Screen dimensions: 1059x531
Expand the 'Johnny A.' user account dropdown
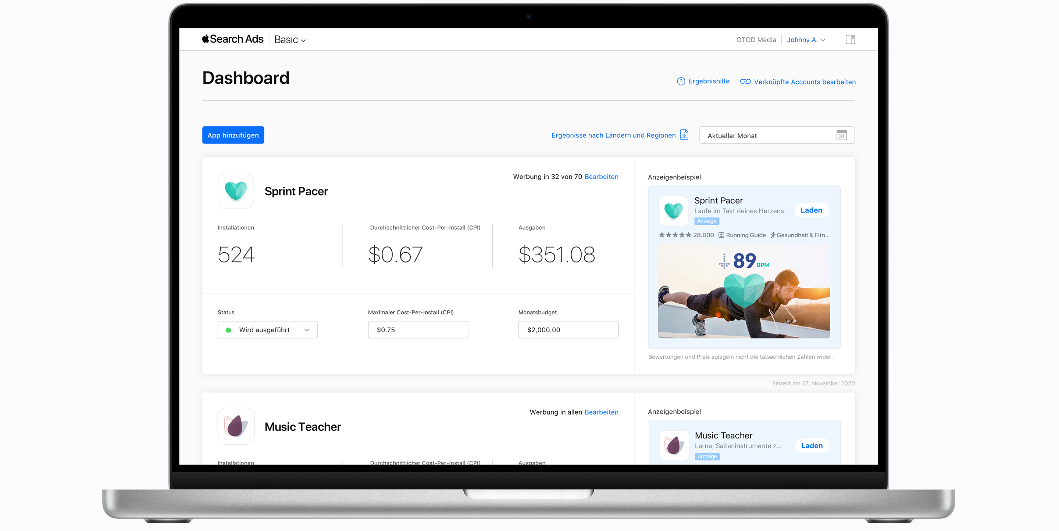804,39
